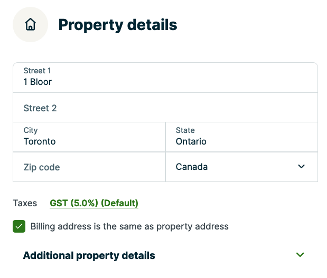The height and width of the screenshot is (278, 327).
Task: Click the 'Billing address is the same' label text
Action: coord(129,226)
